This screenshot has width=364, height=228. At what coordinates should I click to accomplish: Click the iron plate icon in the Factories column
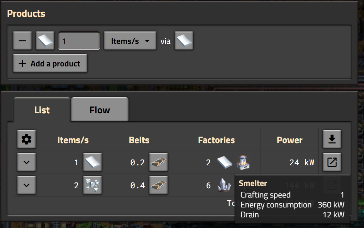tap(225, 162)
